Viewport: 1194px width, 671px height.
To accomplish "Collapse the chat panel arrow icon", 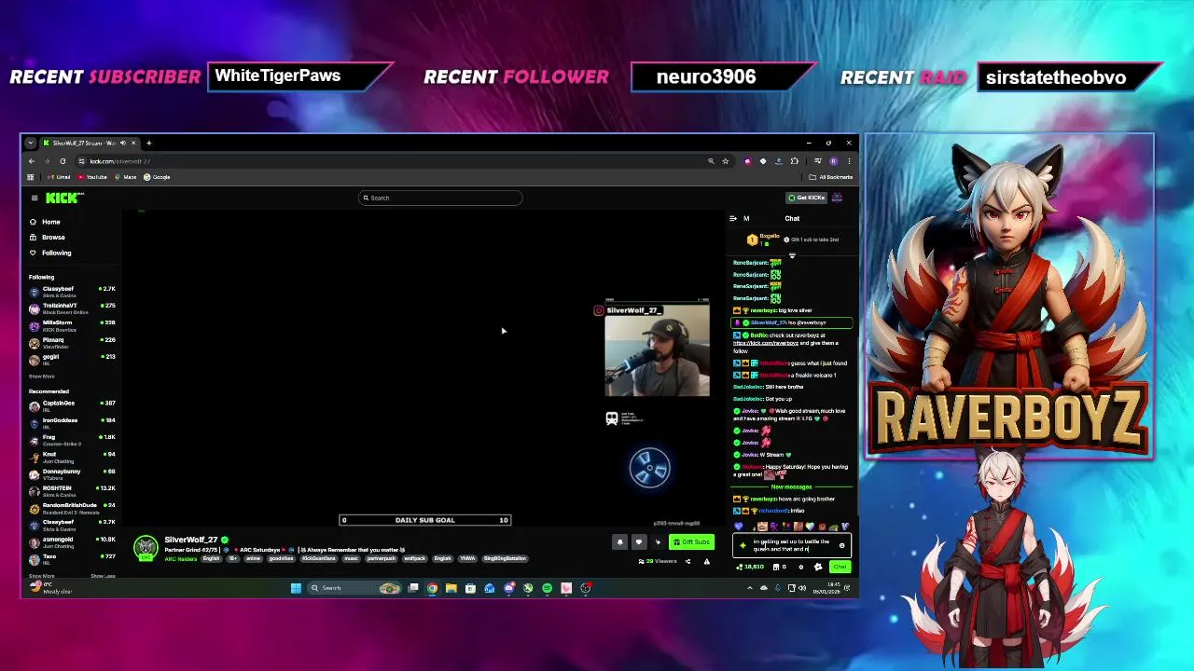I will coord(732,218).
